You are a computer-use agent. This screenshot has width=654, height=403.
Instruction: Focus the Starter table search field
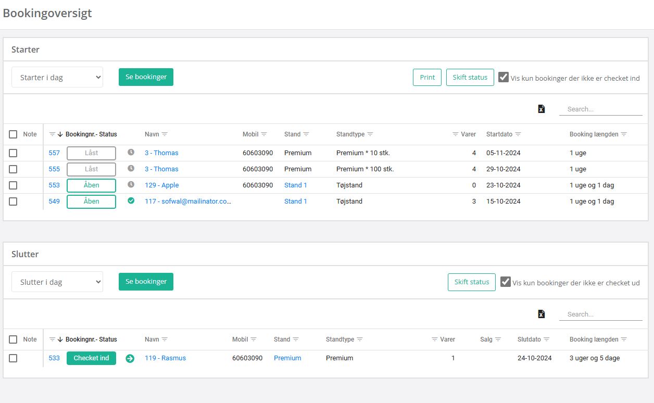click(600, 109)
